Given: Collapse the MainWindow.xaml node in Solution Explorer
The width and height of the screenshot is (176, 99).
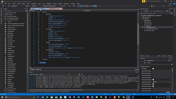Looking at the screenshot, I should [x=143, y=27].
